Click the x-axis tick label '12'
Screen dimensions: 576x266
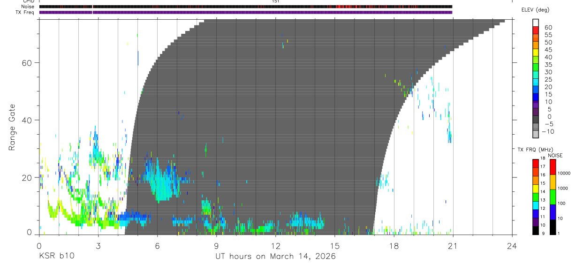[276, 245]
